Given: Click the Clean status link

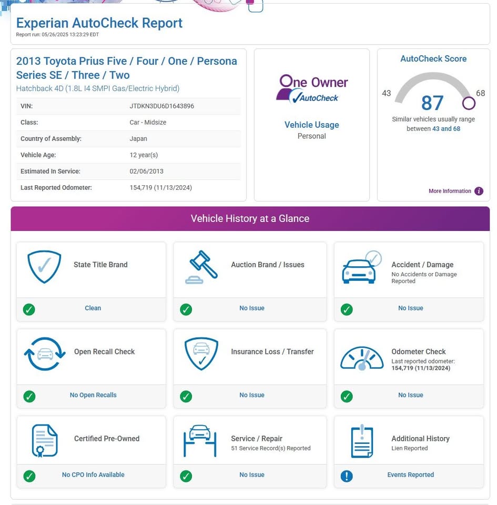Looking at the screenshot, I should (93, 308).
